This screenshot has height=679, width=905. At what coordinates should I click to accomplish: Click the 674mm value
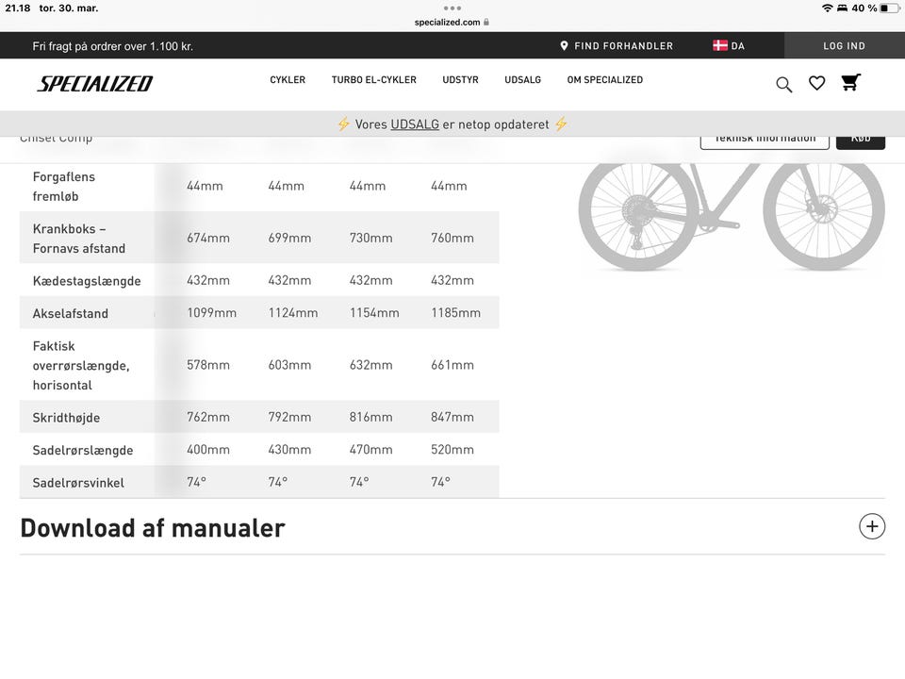(x=208, y=238)
